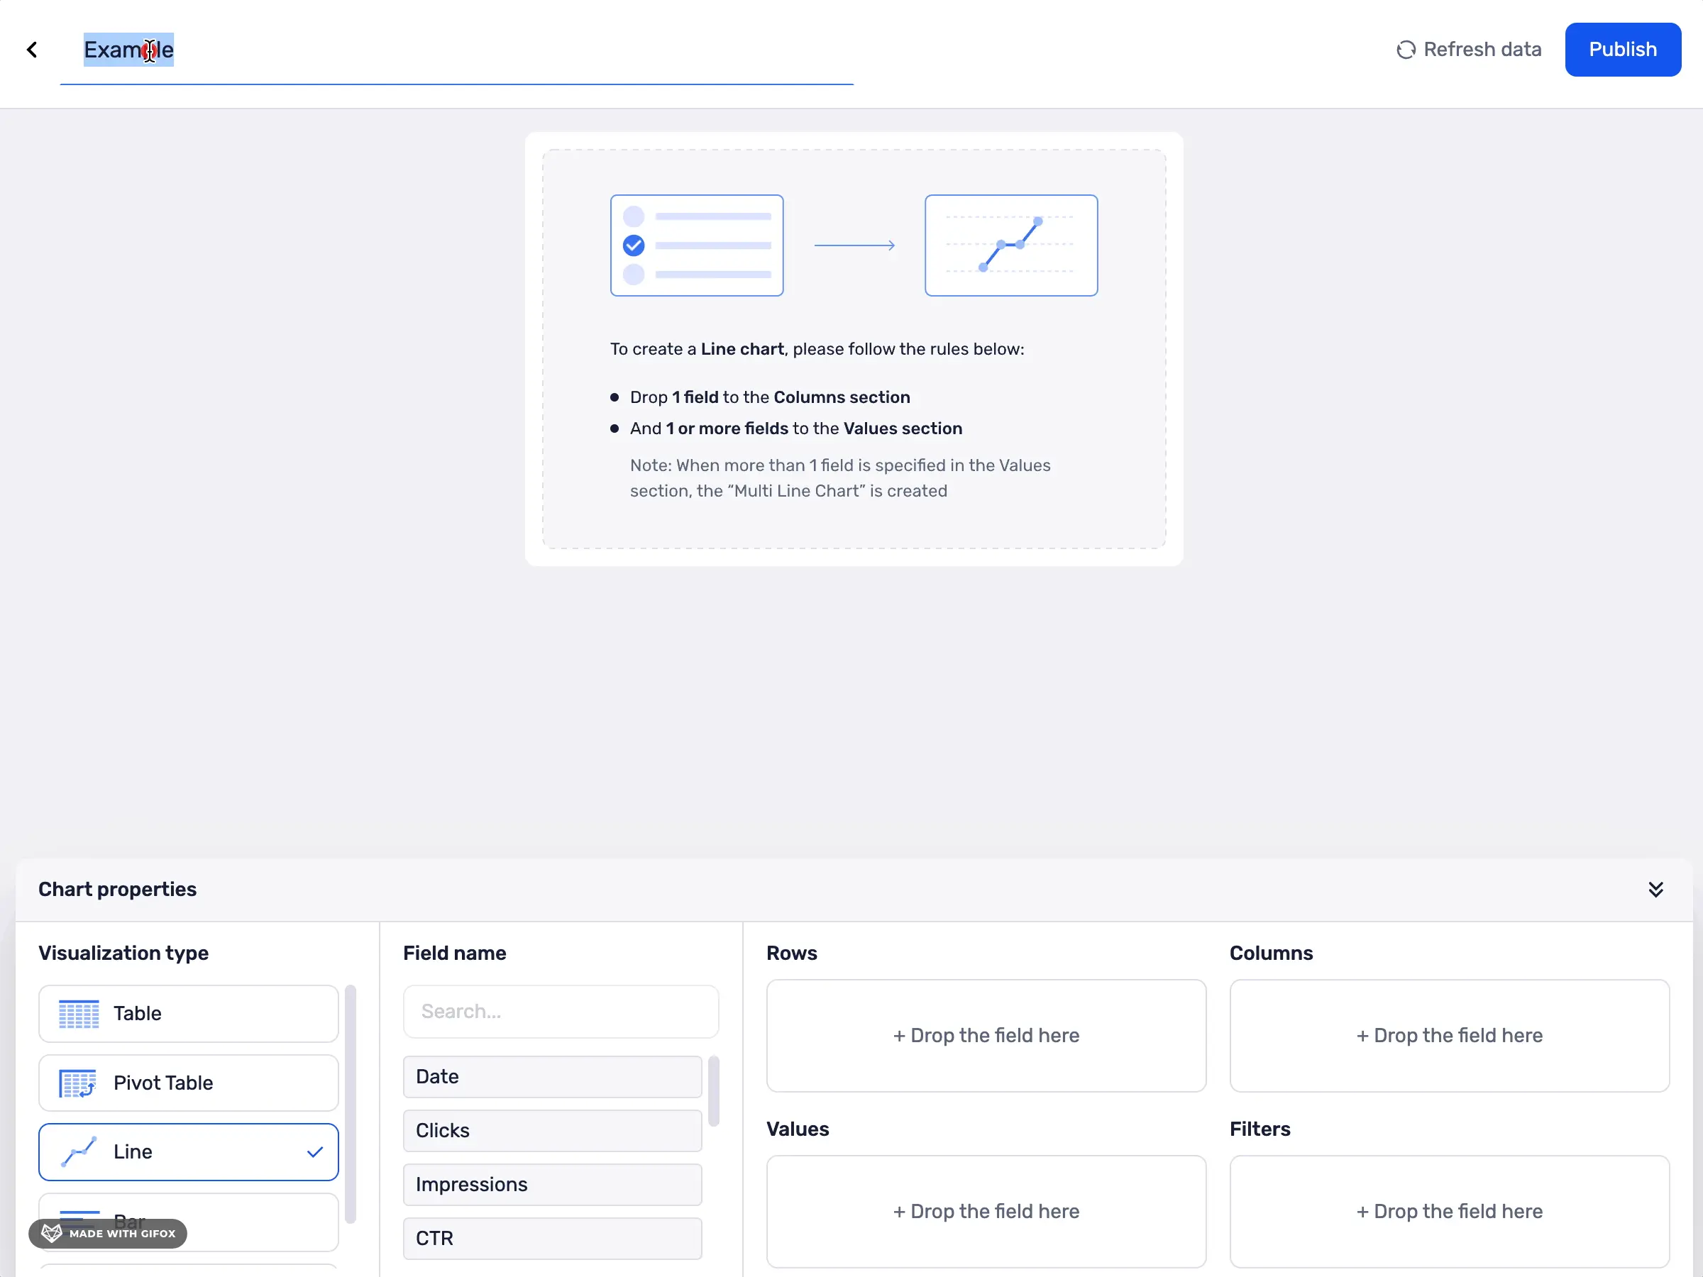Click the field list scrollbar

(x=714, y=1090)
